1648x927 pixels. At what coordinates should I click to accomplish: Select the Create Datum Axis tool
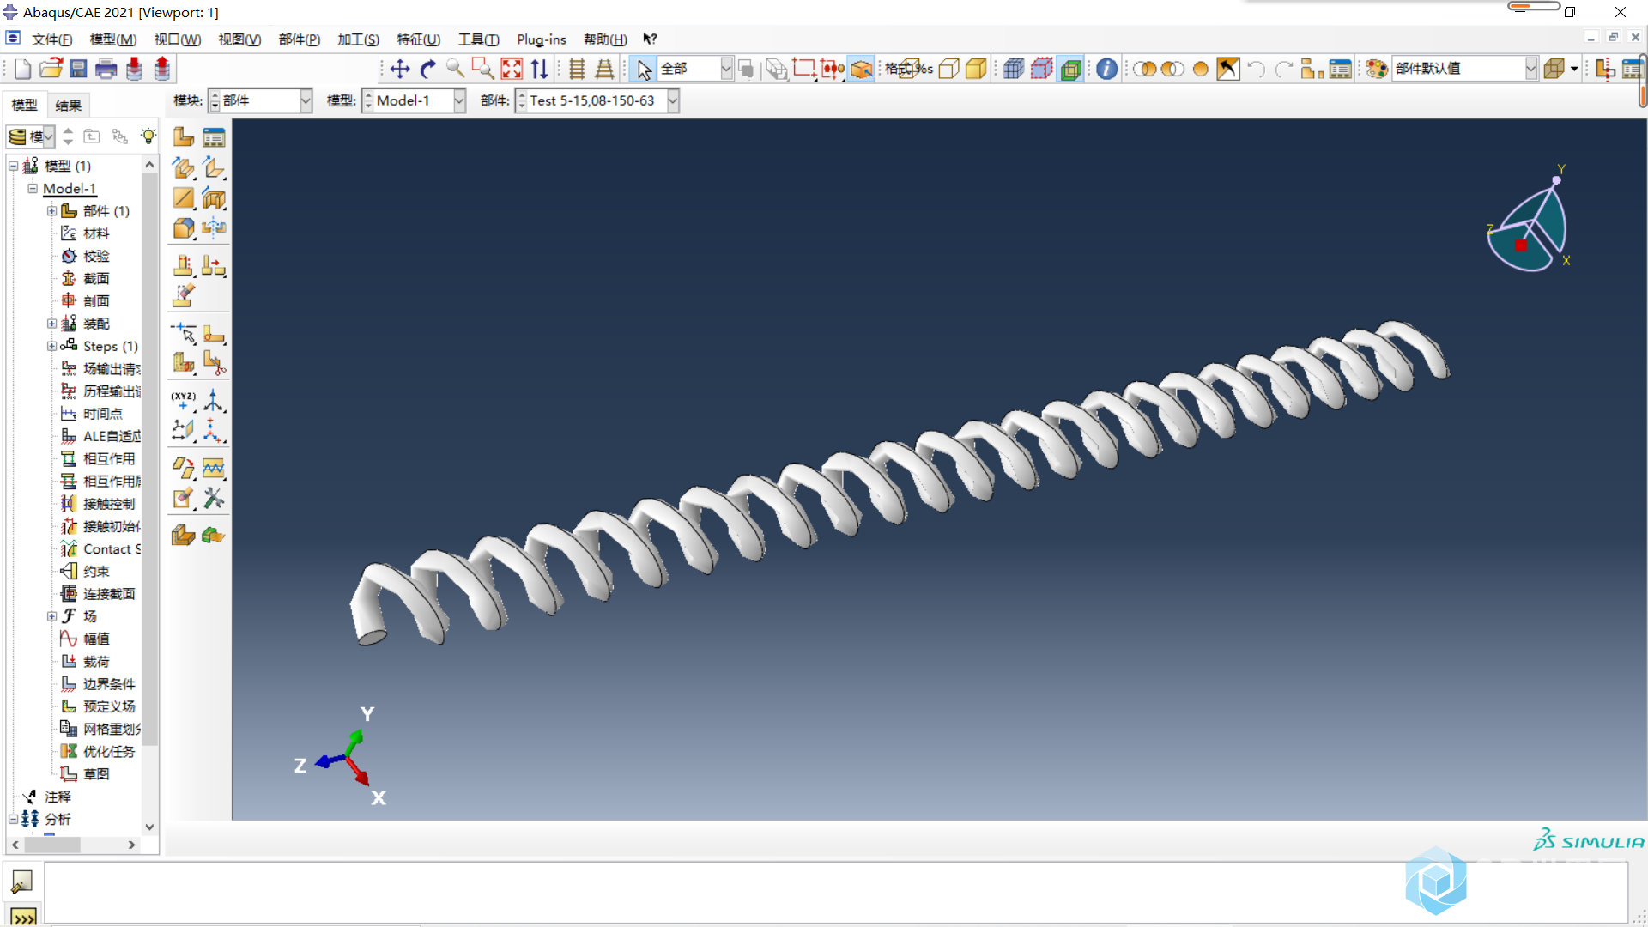[x=214, y=400]
